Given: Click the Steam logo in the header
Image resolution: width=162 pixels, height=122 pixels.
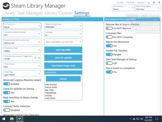Looking at the screenshot, I should click(x=6, y=6).
